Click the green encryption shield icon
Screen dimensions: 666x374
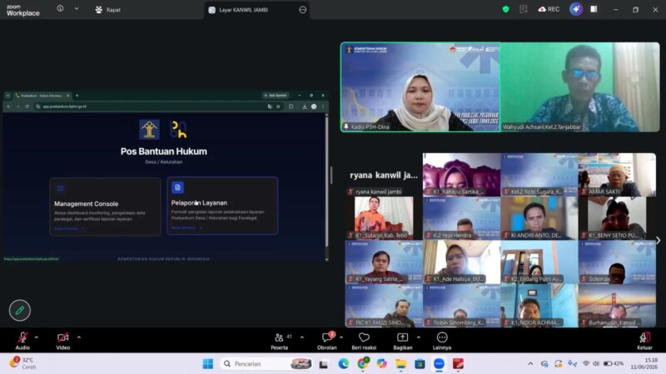pyautogui.click(x=505, y=9)
